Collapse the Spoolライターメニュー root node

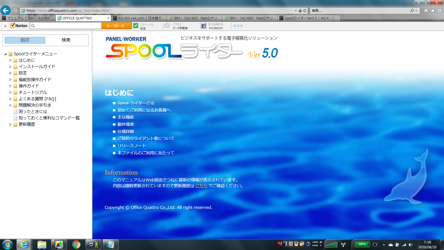(x=5, y=54)
